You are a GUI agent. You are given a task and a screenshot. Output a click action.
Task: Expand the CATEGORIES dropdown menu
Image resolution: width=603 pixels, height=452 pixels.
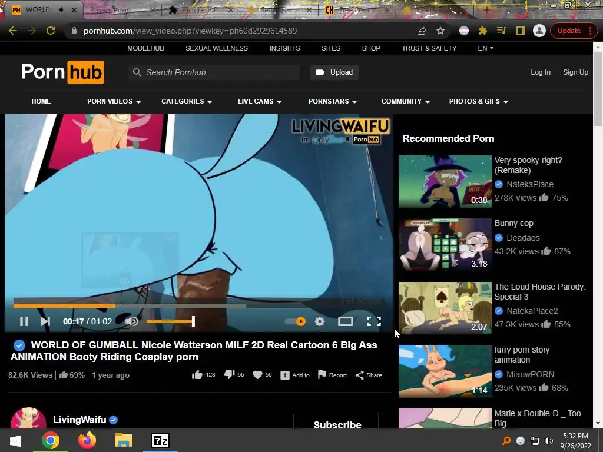pos(187,101)
